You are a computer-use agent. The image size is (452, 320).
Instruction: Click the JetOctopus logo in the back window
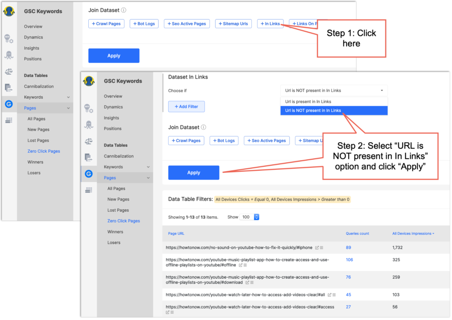tap(9, 11)
